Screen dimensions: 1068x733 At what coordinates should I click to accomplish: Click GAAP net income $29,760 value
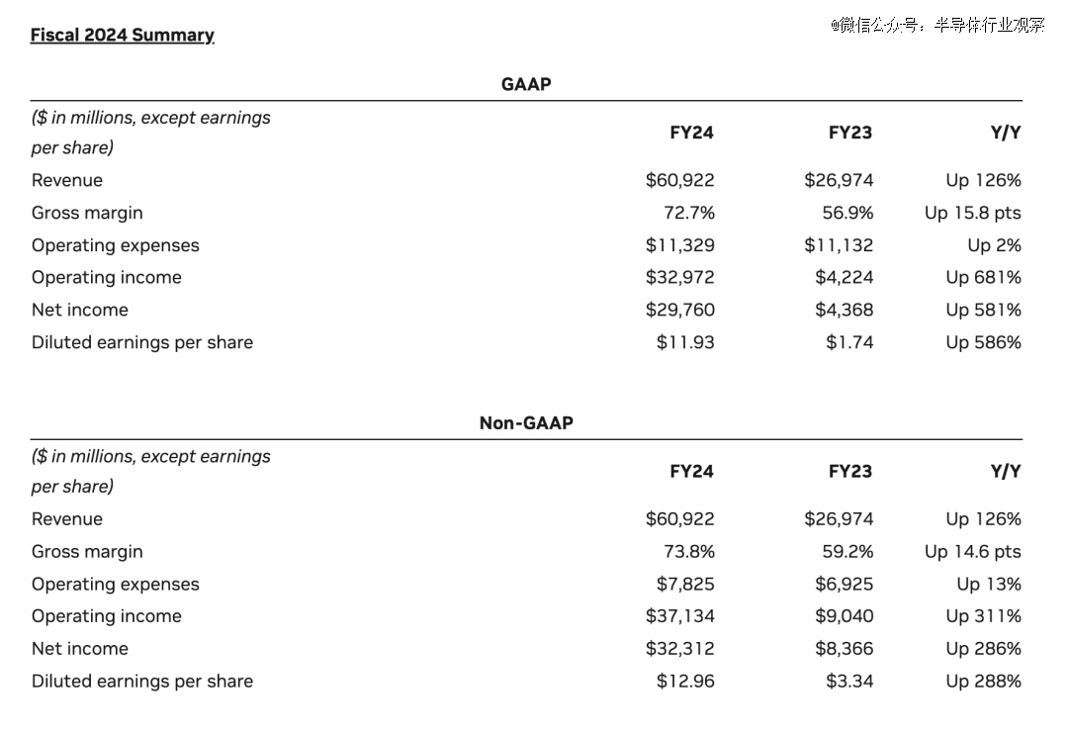pos(679,310)
